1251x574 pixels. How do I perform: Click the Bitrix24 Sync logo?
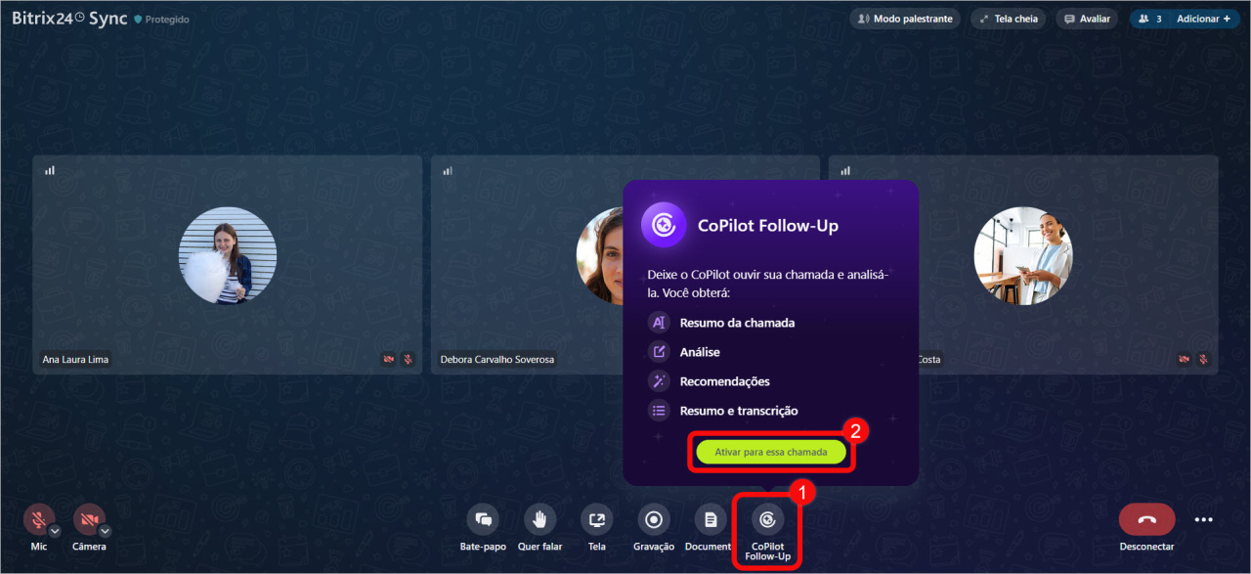(68, 19)
